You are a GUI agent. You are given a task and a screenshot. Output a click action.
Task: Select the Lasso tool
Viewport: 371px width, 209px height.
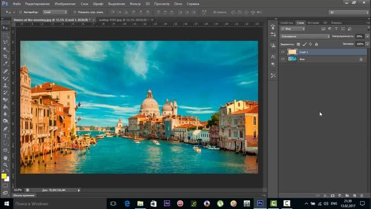tap(5, 42)
